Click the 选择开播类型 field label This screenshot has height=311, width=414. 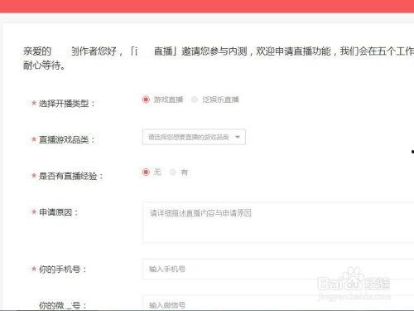click(x=66, y=104)
